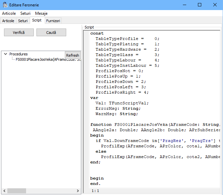
Task: Close the Editare Feronerie window
Action: click(215, 5)
